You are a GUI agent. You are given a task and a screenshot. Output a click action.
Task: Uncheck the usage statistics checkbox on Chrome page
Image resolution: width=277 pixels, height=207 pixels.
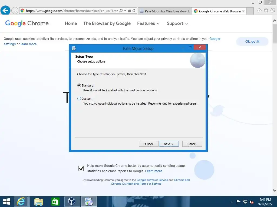81,168
